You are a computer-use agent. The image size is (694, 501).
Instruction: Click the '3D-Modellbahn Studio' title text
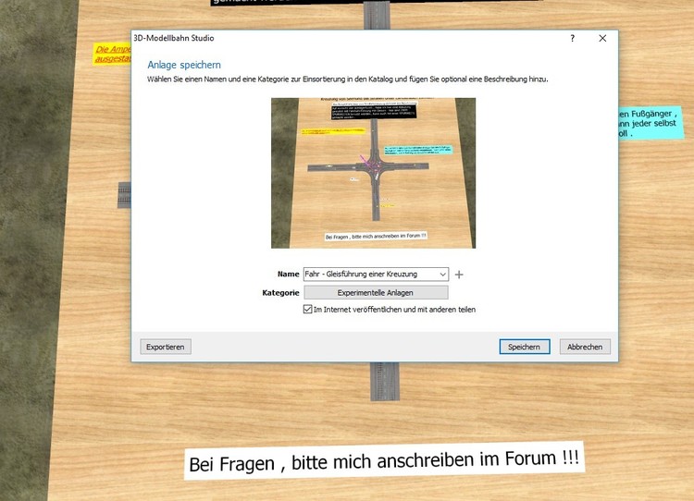tap(174, 38)
